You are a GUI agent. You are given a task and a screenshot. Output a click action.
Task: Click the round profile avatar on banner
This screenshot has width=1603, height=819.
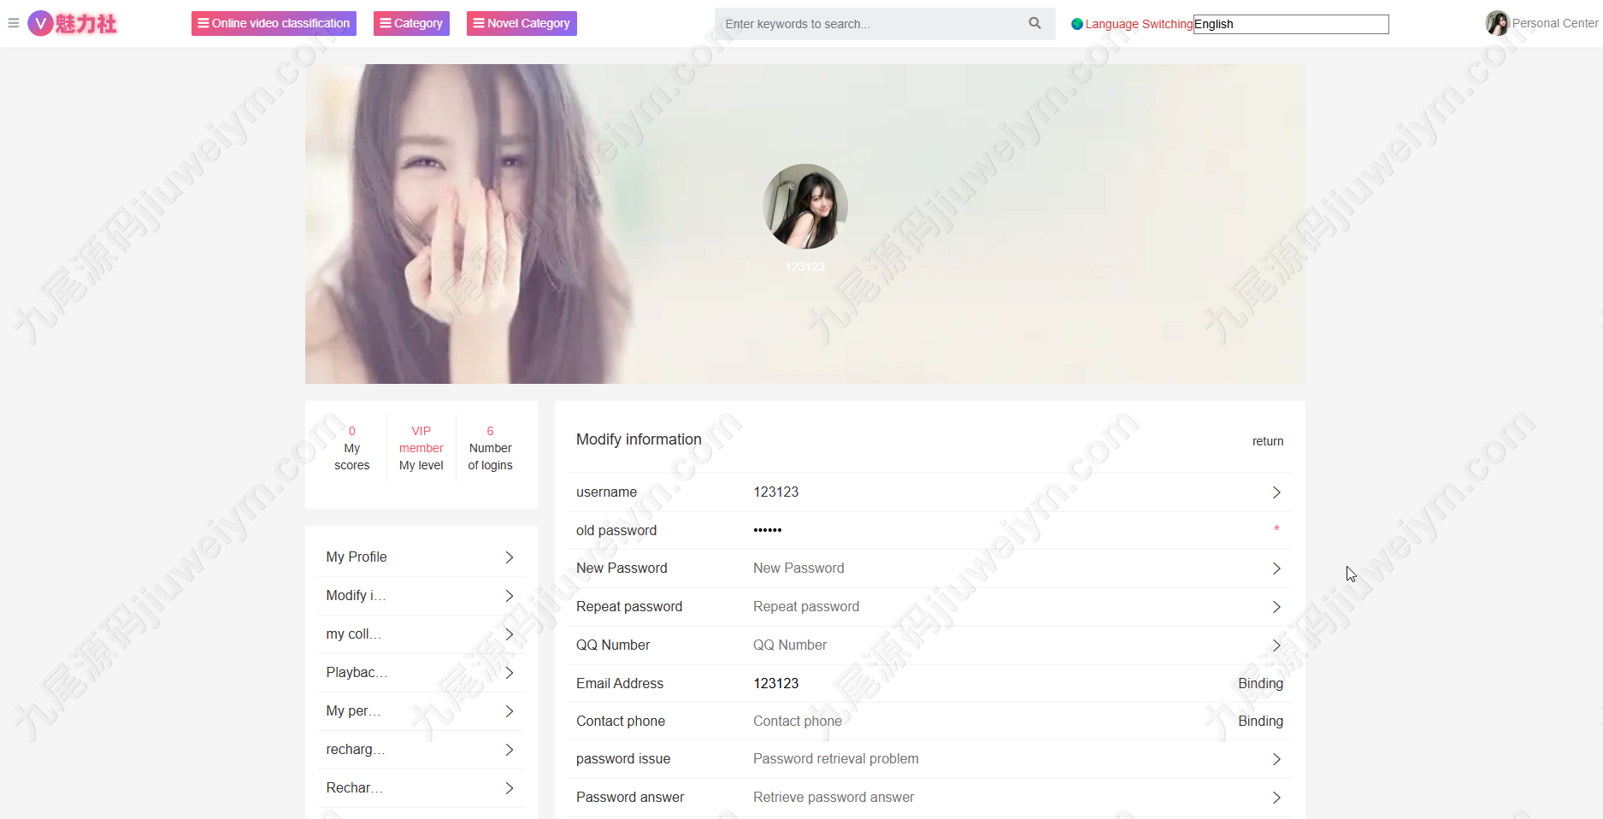(805, 206)
